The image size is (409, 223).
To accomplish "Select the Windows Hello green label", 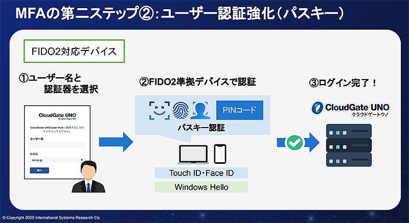I will point(201,187).
